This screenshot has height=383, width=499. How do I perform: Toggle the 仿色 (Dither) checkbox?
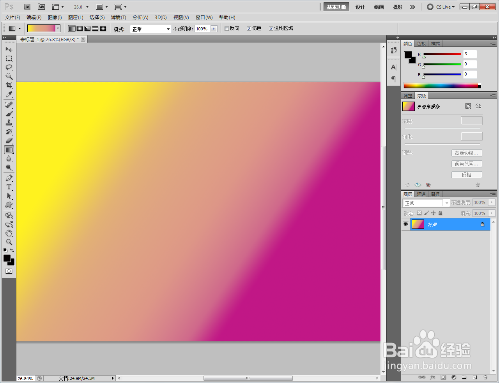coord(249,28)
